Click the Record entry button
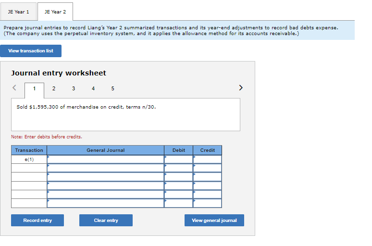This screenshot has width=372, height=246. [37, 221]
